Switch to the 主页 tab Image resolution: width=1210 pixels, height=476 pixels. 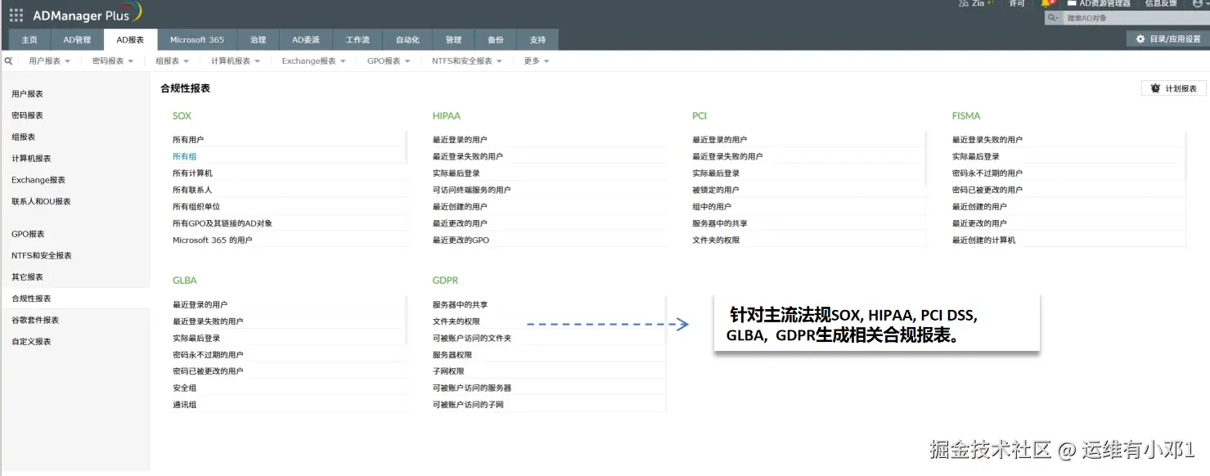coord(29,39)
